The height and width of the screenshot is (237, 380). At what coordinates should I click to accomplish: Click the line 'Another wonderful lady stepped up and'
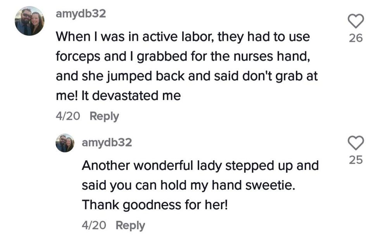click(x=200, y=166)
